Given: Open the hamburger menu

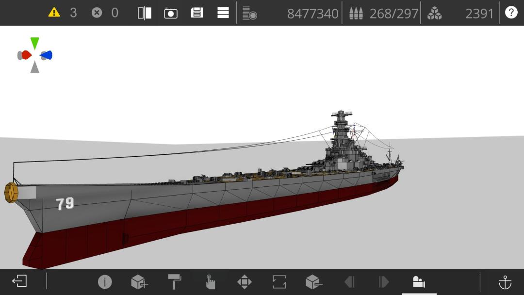Looking at the screenshot, I should click(x=223, y=13).
